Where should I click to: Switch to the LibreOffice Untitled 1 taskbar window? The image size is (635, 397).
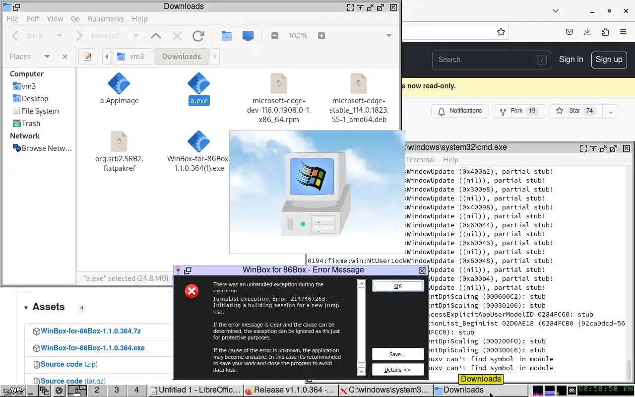pos(195,391)
